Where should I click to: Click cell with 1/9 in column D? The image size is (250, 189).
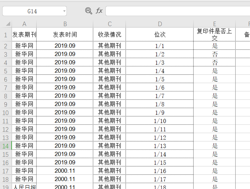click(160, 112)
